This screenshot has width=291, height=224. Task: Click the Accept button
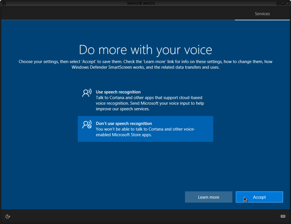click(259, 197)
